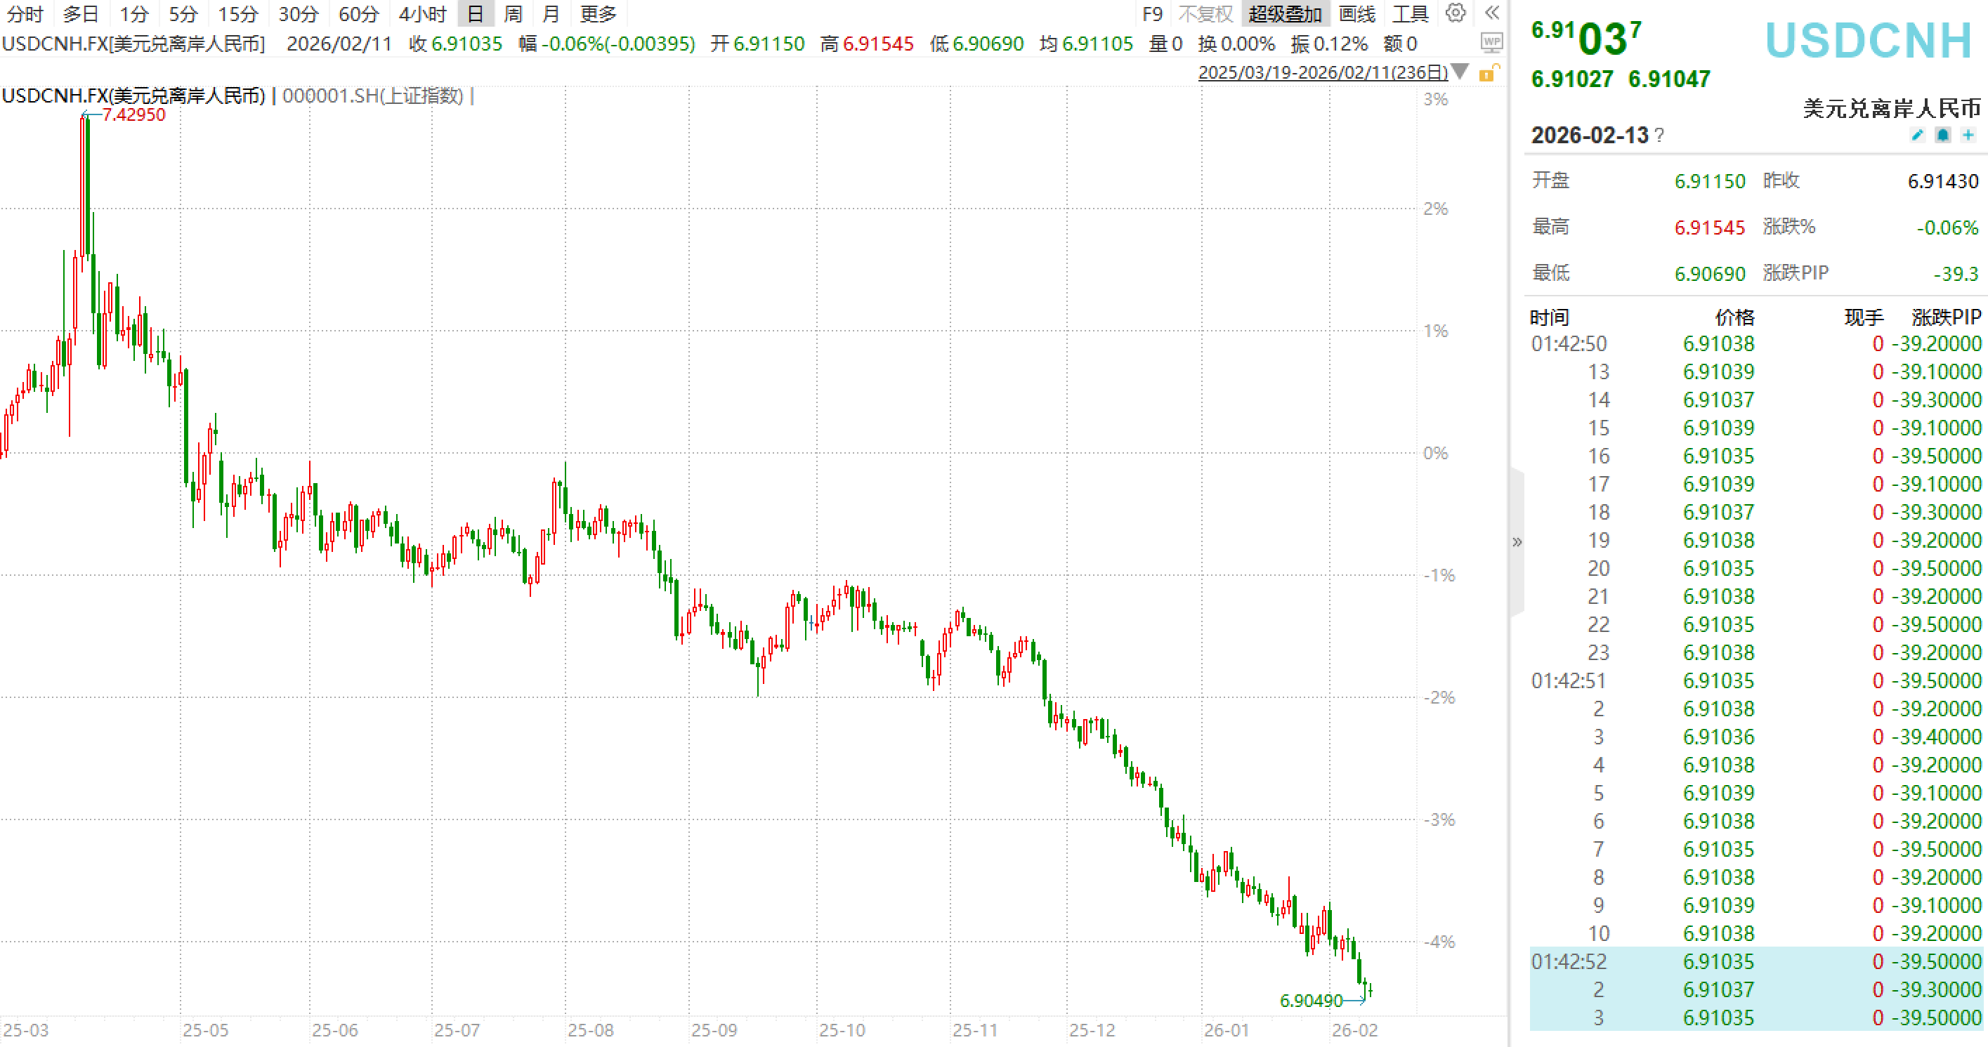Switch to the 分时 intraday tab
This screenshot has height=1047, width=1988.
click(25, 13)
